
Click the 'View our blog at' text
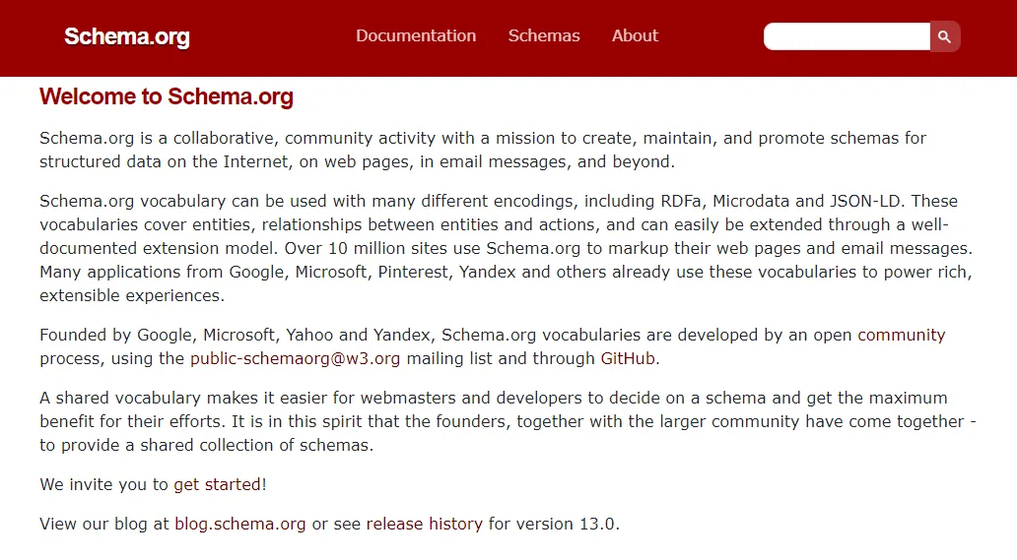(104, 524)
